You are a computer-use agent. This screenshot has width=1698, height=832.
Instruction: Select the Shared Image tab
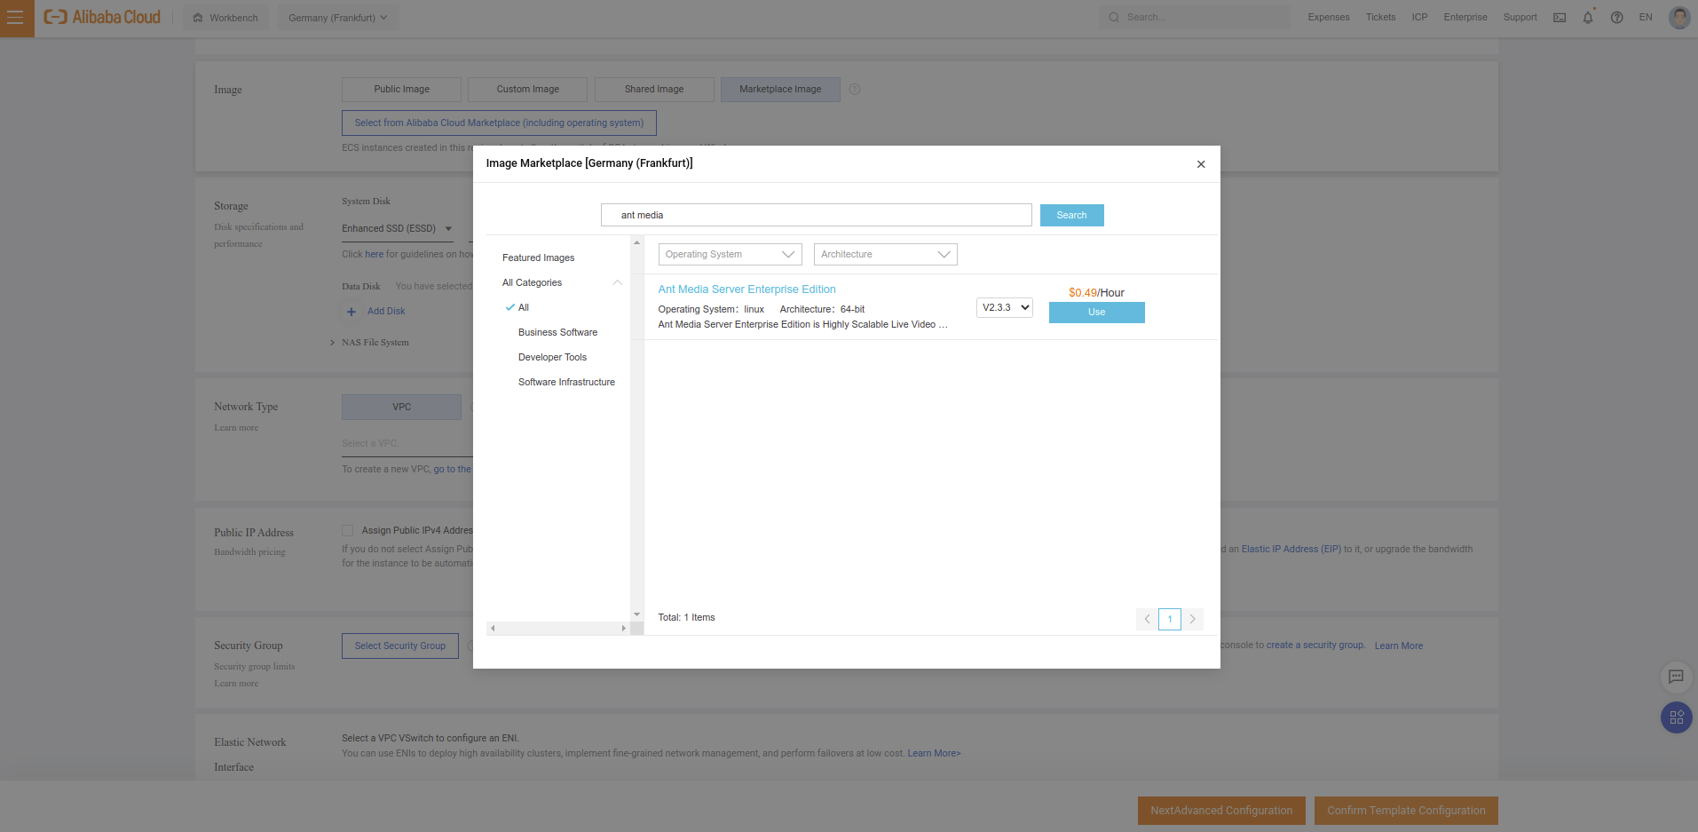point(654,89)
